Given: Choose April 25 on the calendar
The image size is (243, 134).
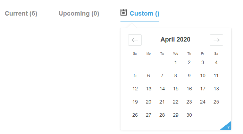Looking at the screenshot, I should (x=216, y=102).
